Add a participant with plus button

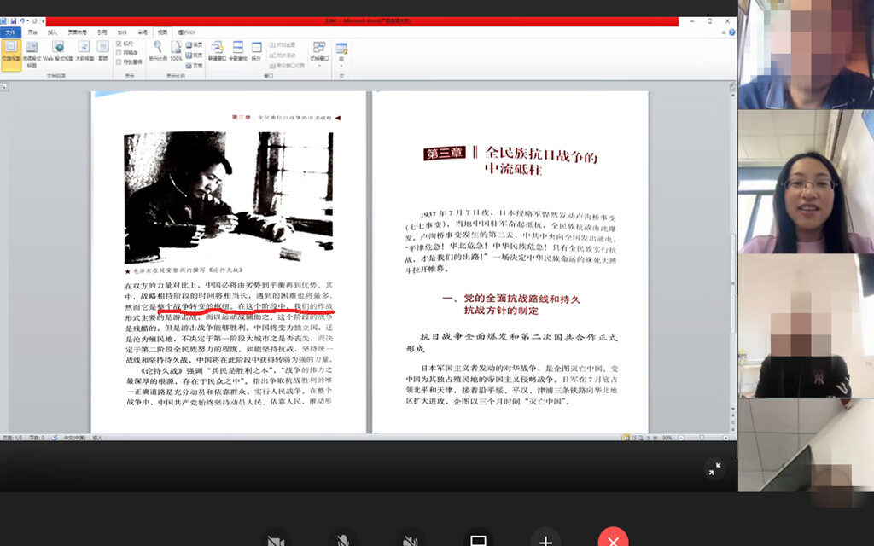pyautogui.click(x=545, y=539)
